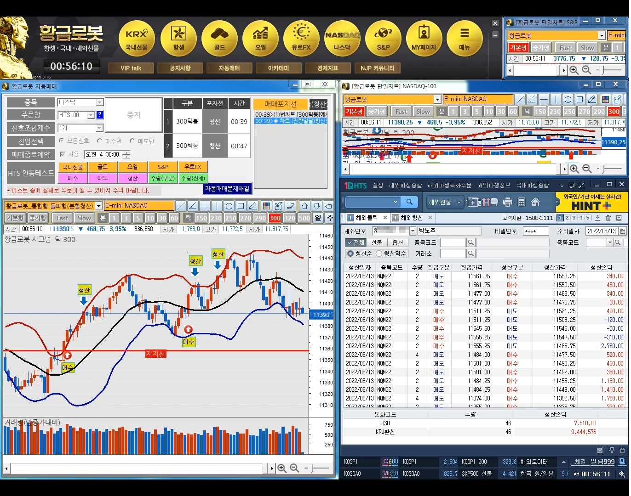Click the VIP talk button
Screen dimensions: 631x496
pos(131,68)
